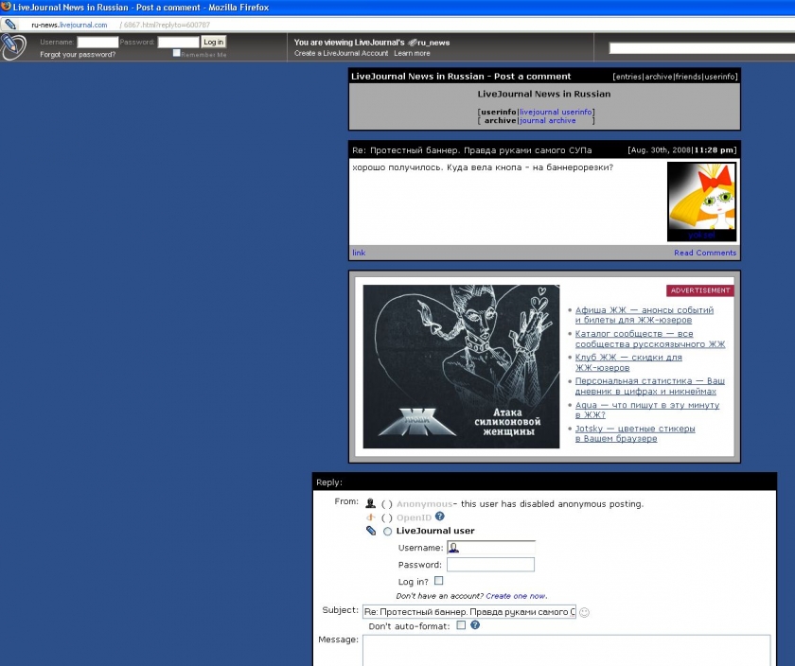Click the LiveJournal user pencil icon
This screenshot has height=666, width=795.
(x=371, y=531)
